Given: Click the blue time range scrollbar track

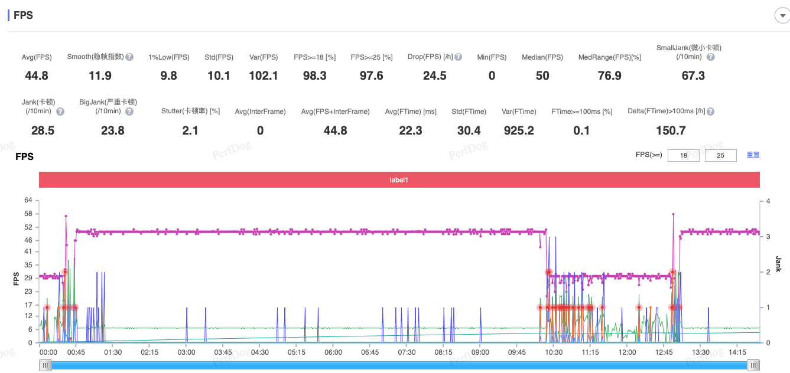Looking at the screenshot, I should pos(399,366).
